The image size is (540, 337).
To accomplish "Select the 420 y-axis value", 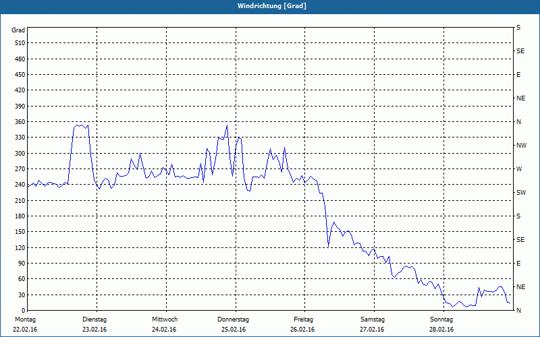I will tap(20, 90).
